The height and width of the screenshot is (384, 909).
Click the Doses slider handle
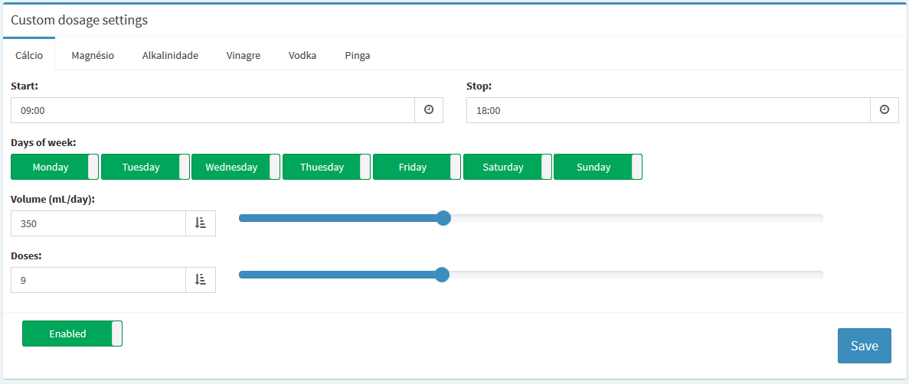442,275
